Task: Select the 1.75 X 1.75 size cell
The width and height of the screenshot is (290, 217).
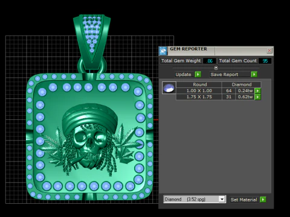Action: coord(199,97)
